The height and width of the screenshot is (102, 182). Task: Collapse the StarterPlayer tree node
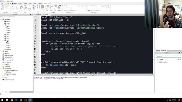click(1, 68)
